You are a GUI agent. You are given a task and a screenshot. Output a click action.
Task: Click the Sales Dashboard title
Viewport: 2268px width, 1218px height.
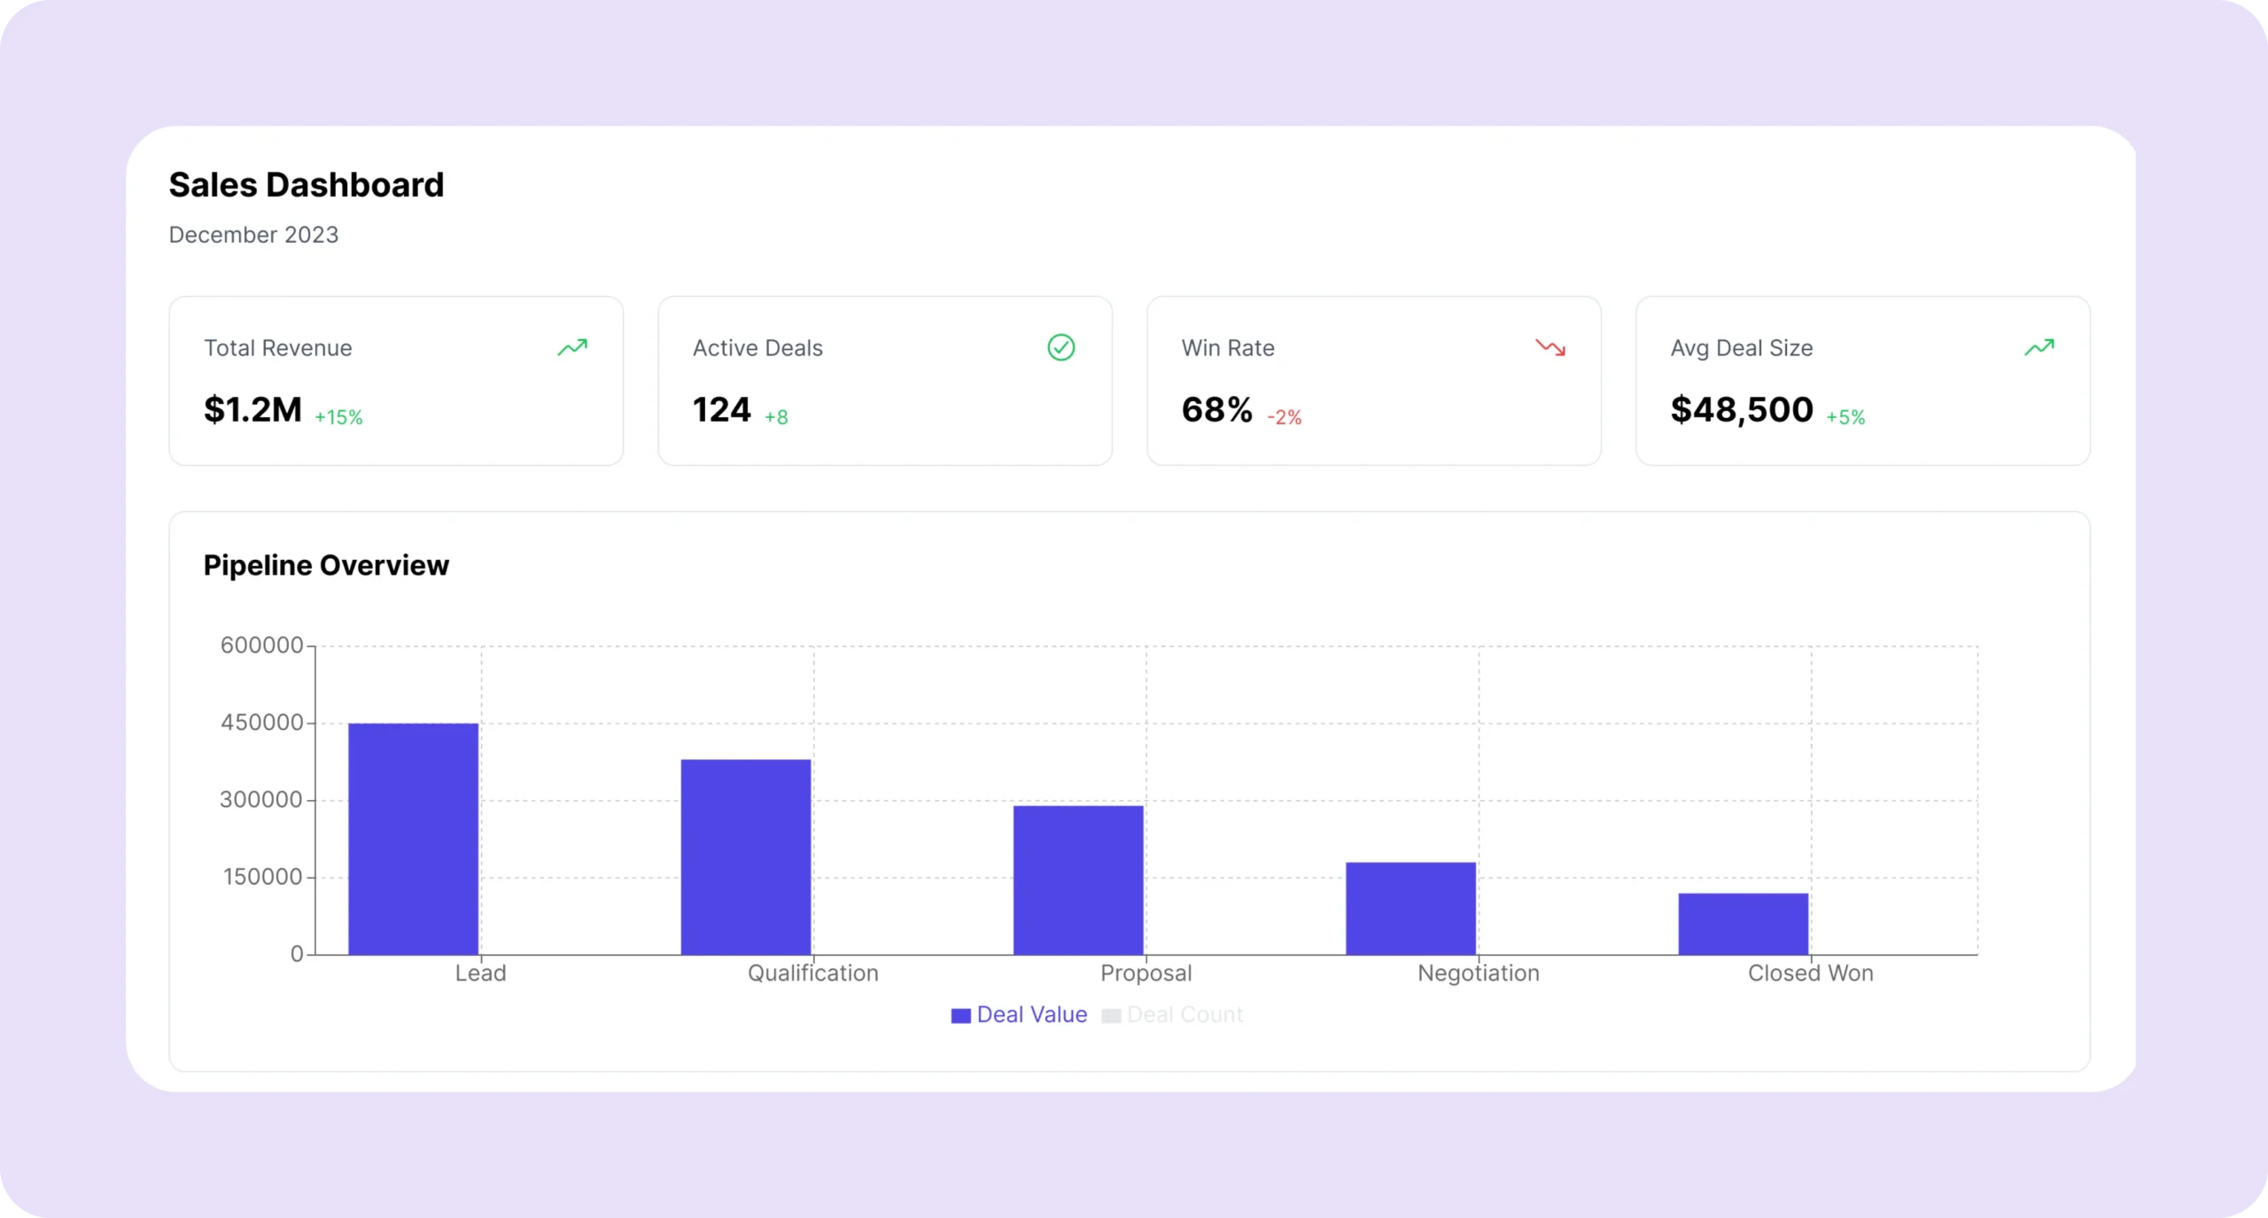[x=306, y=185]
